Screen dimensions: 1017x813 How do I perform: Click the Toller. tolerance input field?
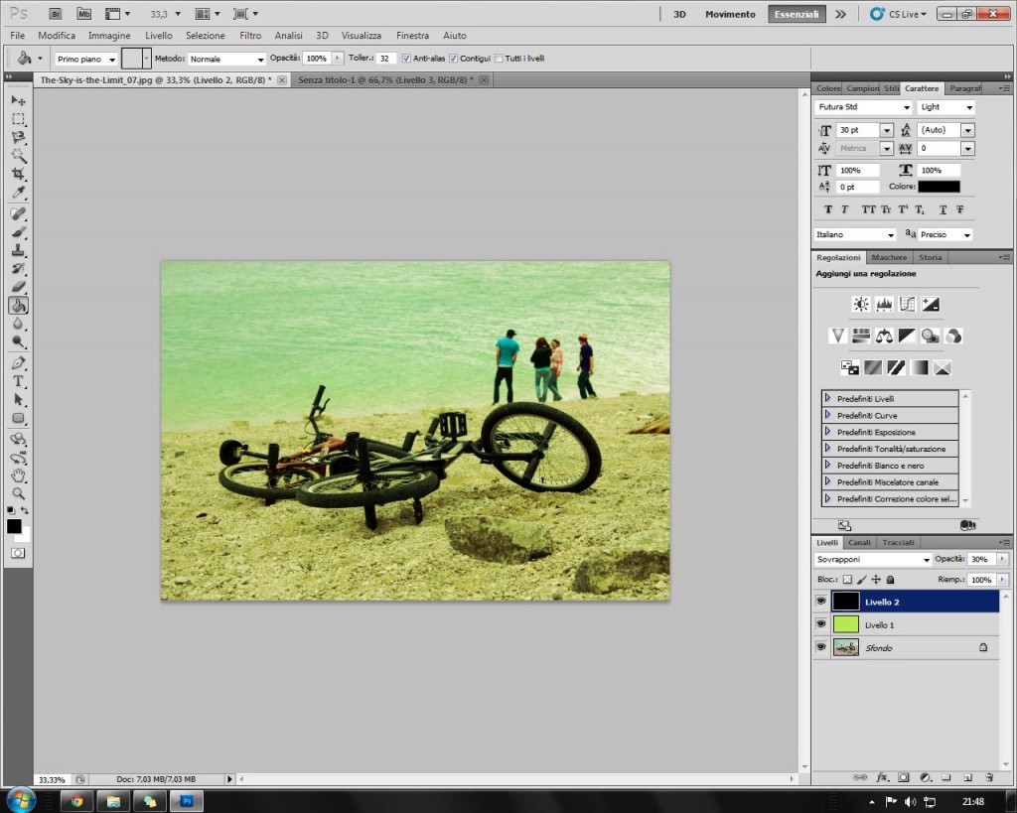pyautogui.click(x=386, y=59)
